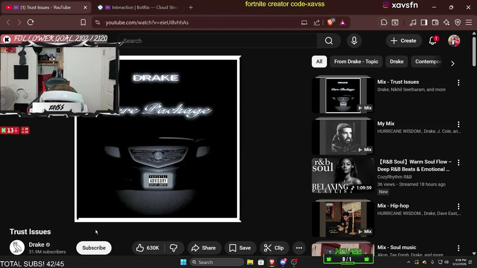477x268 pixels.
Task: Open the YouTube account avatar menu
Action: [454, 41]
